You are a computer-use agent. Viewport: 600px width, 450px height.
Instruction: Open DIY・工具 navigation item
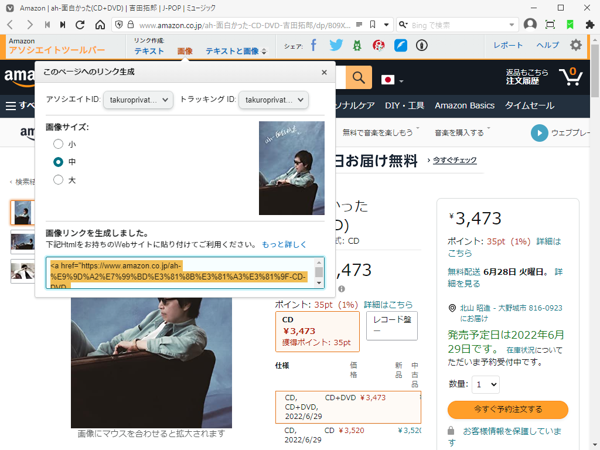(404, 105)
